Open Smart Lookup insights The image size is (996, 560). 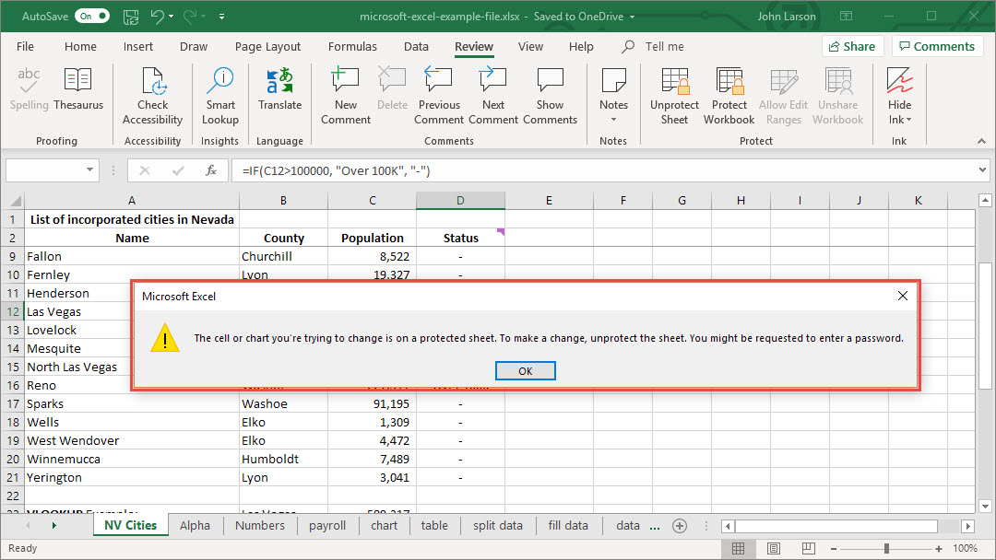(x=219, y=96)
